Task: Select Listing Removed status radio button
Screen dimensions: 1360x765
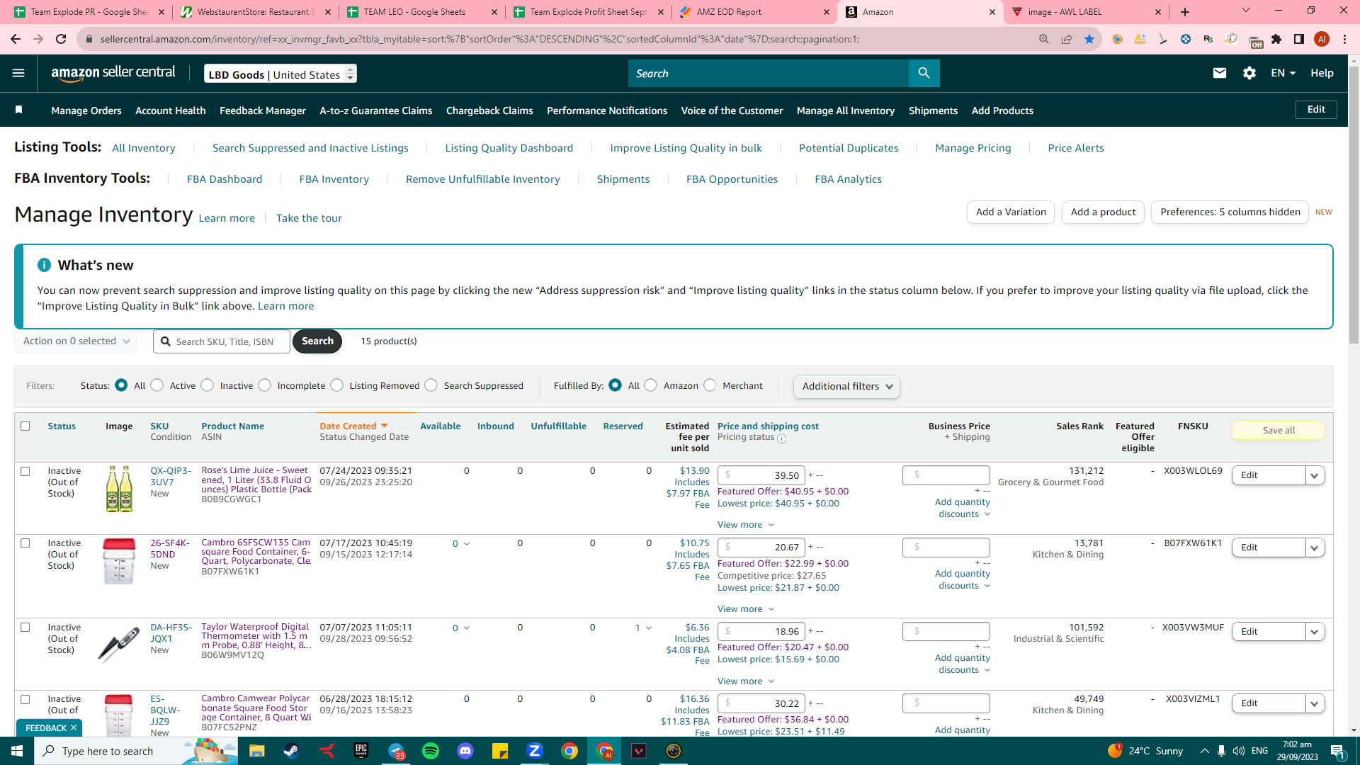Action: click(337, 385)
